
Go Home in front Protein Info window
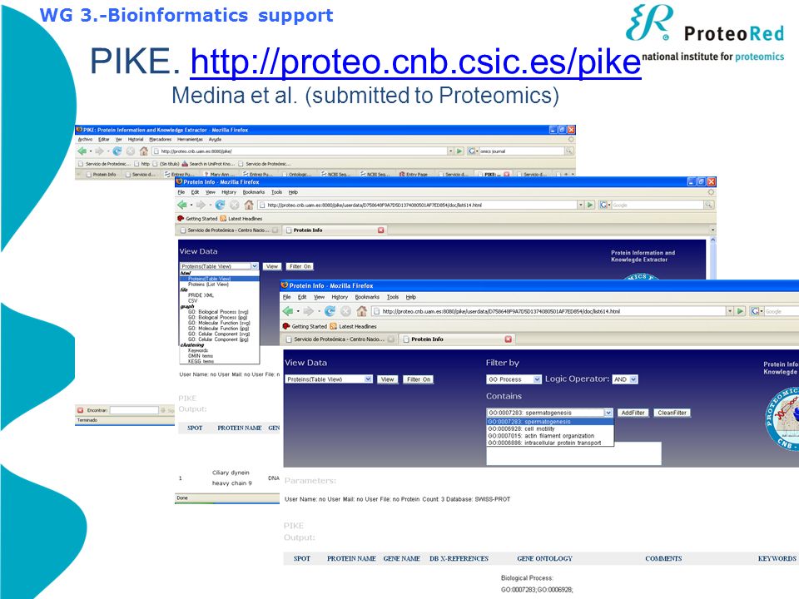coord(362,310)
